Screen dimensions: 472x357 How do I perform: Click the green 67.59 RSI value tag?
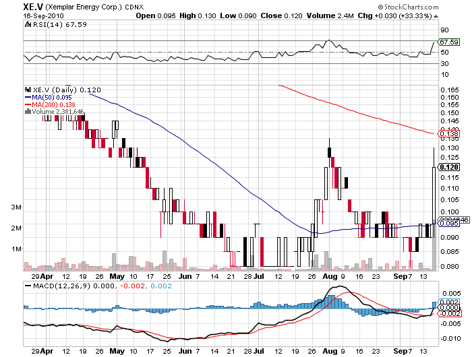tap(450, 42)
